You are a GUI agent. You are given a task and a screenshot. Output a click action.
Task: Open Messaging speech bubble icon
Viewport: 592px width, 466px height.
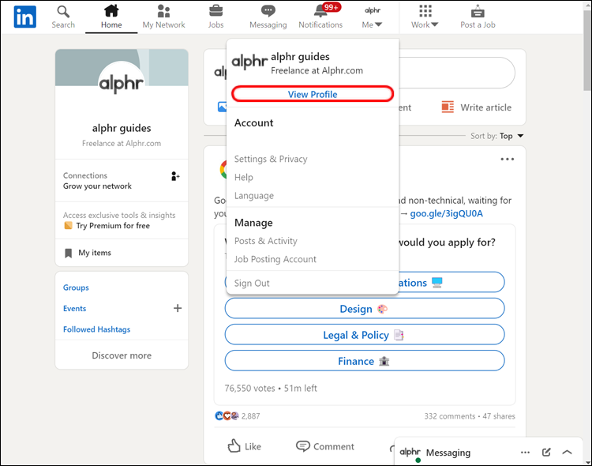coord(268,10)
